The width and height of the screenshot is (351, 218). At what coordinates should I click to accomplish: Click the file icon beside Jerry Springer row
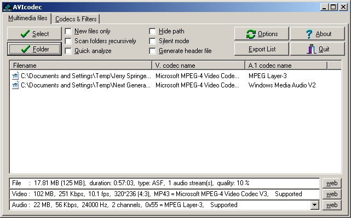click(15, 76)
